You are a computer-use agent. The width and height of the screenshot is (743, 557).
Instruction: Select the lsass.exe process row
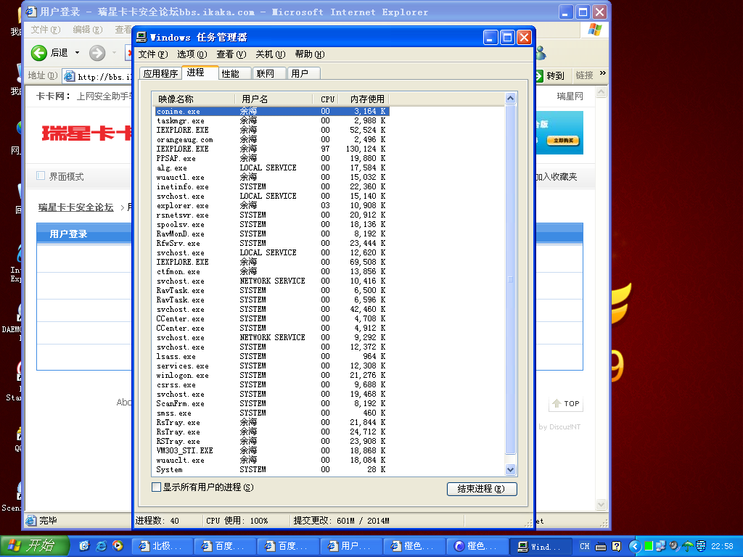point(272,356)
